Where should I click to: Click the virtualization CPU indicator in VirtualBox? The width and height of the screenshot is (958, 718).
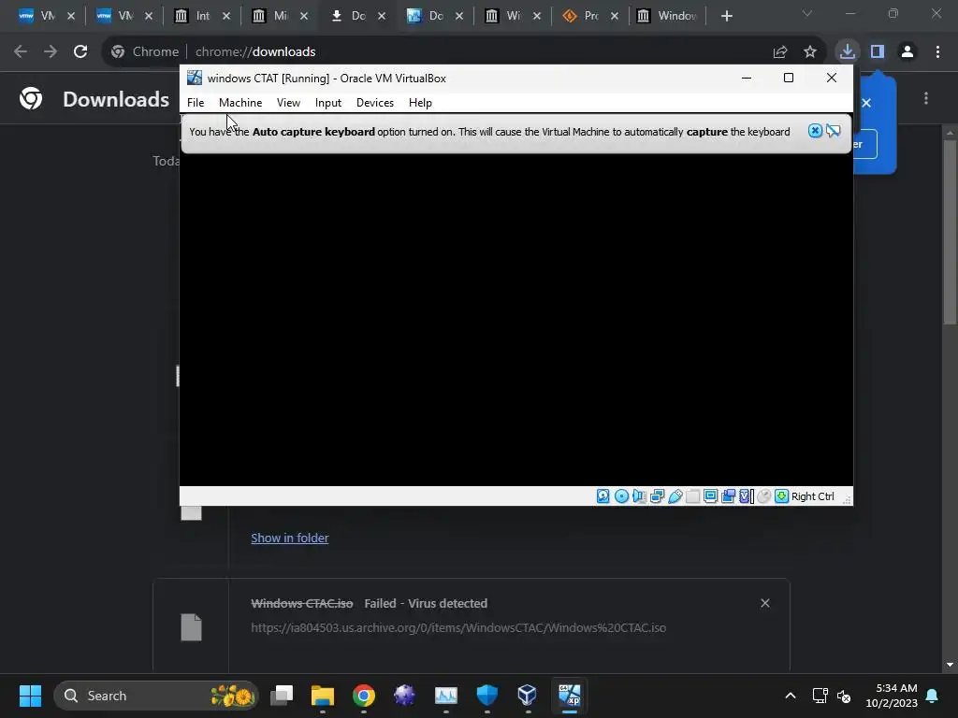click(x=746, y=496)
